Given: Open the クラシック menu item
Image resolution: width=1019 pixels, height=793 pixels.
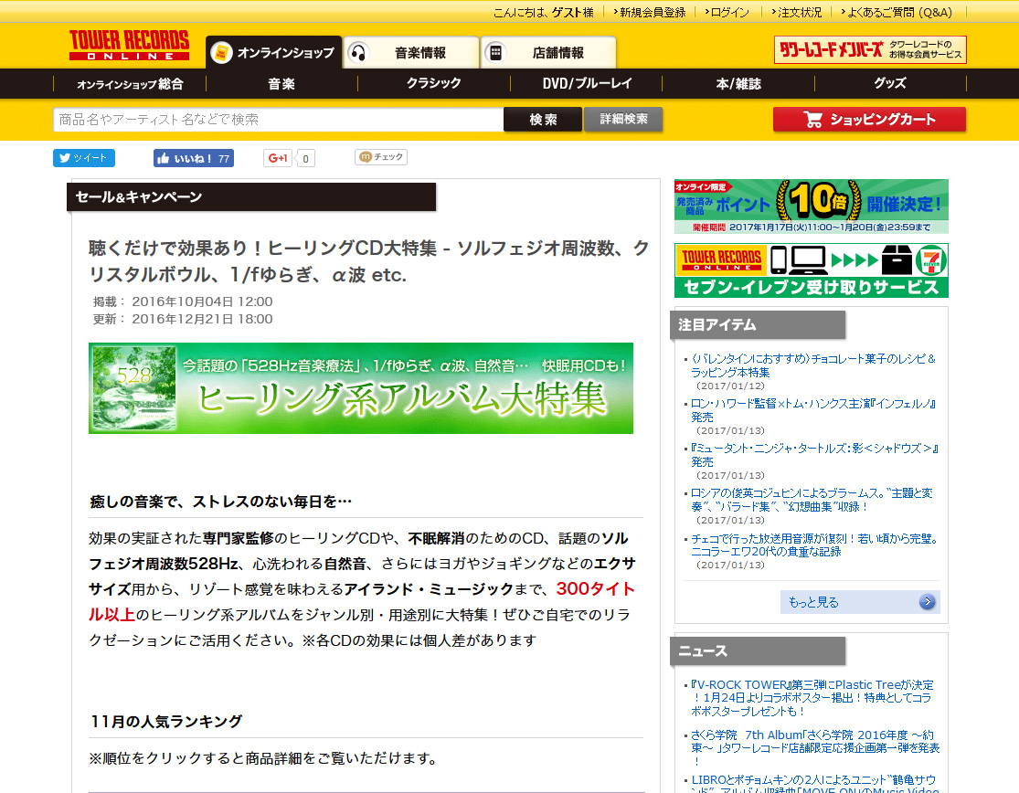Looking at the screenshot, I should tap(433, 83).
